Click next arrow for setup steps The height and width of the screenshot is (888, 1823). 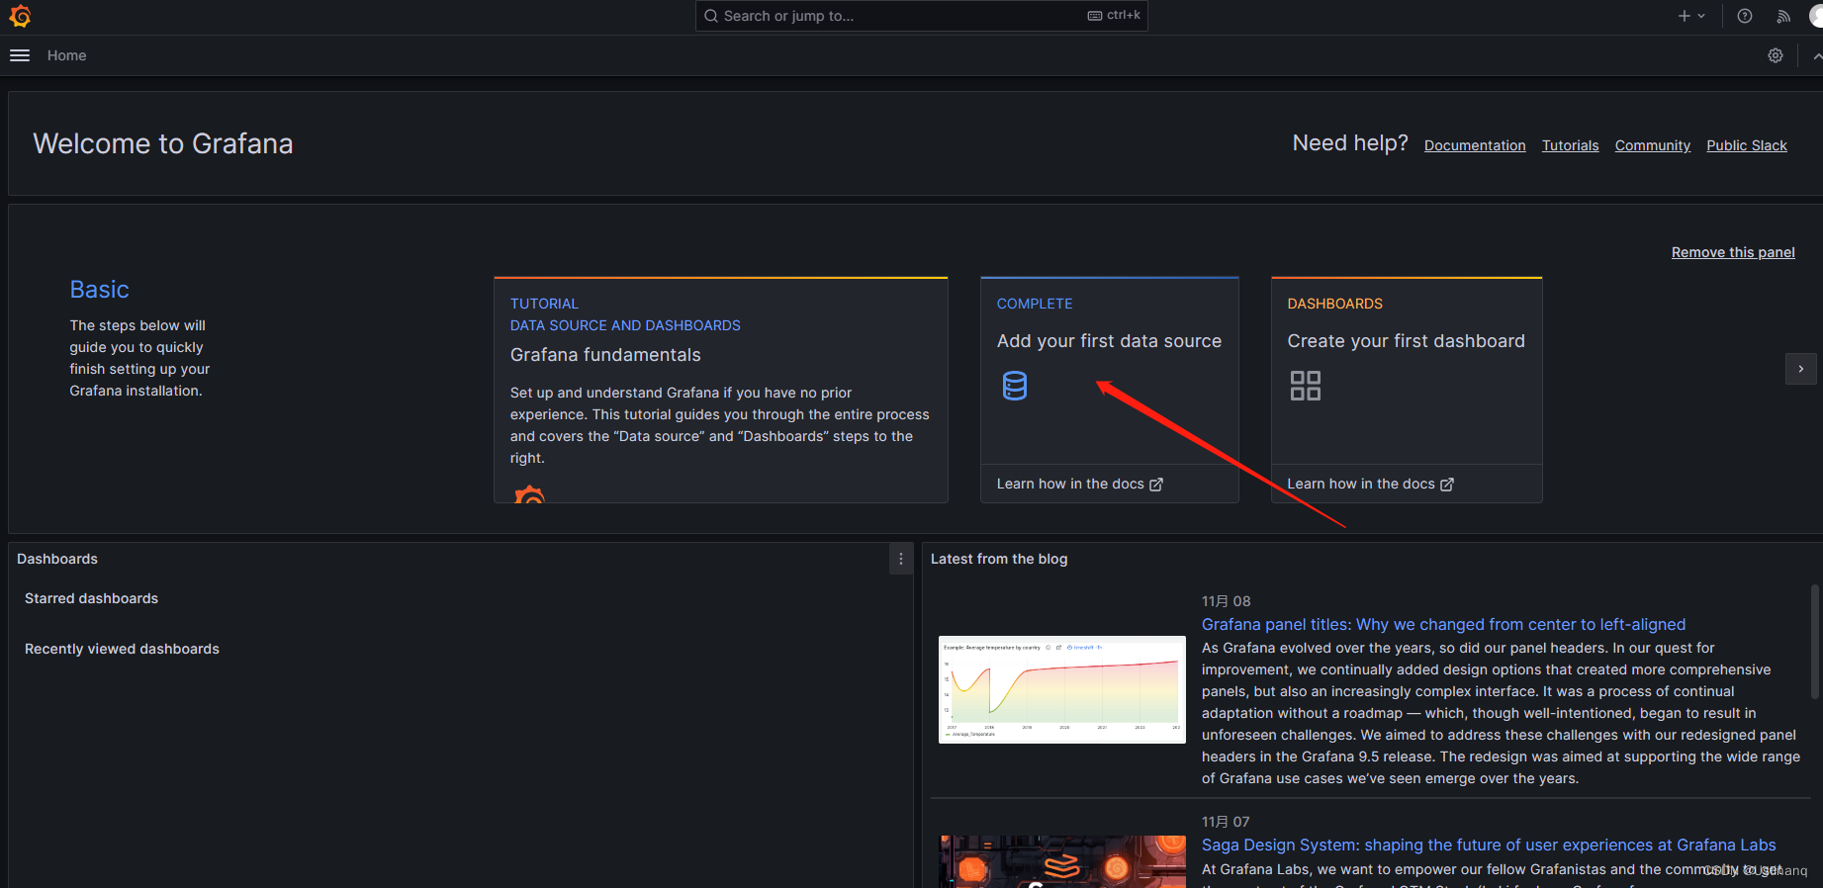pos(1800,369)
